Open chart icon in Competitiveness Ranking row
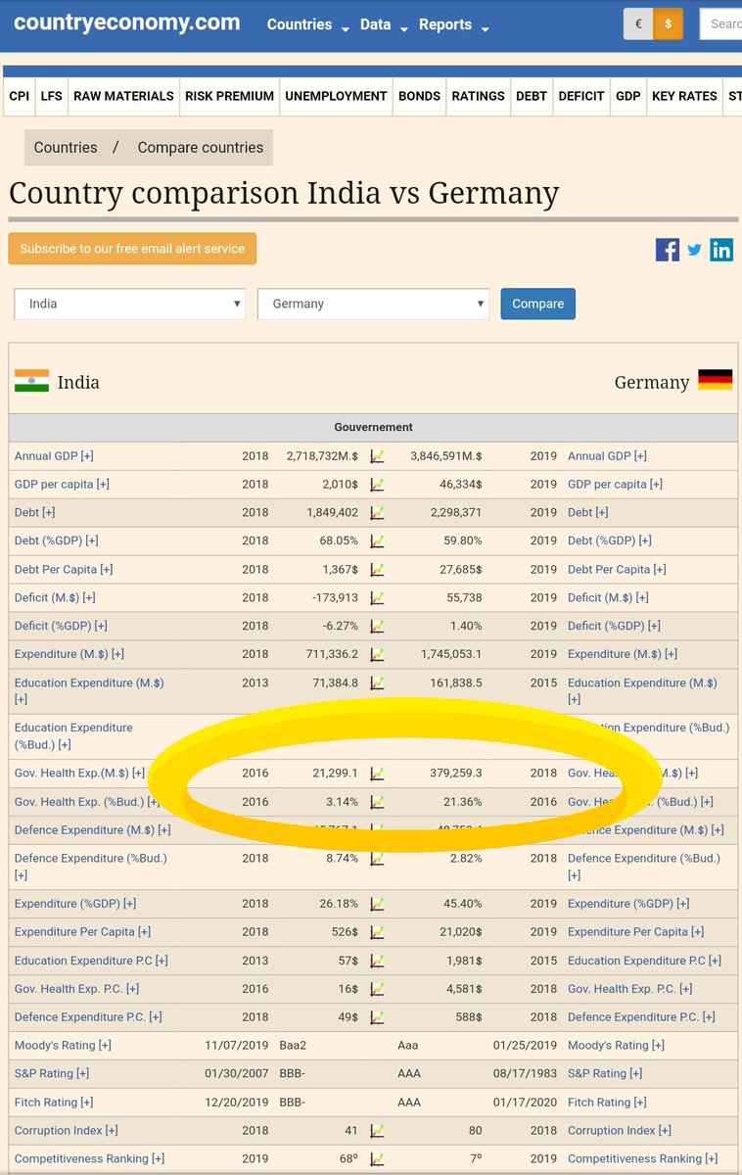The image size is (742, 1175). pos(377,1159)
